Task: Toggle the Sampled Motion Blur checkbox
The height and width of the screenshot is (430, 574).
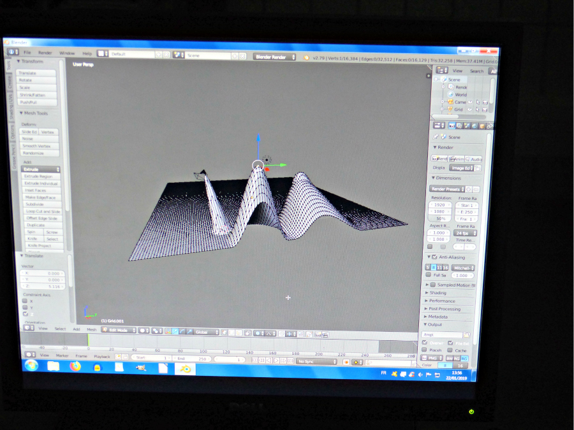Action: point(433,285)
